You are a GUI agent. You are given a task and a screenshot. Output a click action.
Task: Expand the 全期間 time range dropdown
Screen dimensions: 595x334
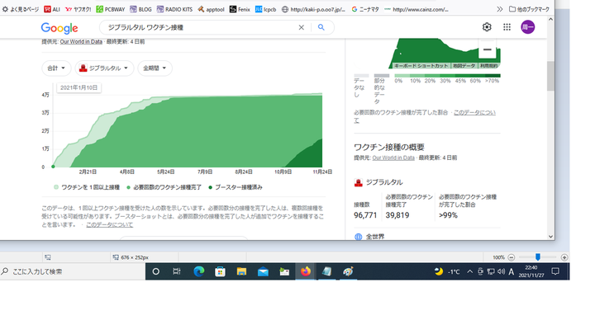[155, 68]
